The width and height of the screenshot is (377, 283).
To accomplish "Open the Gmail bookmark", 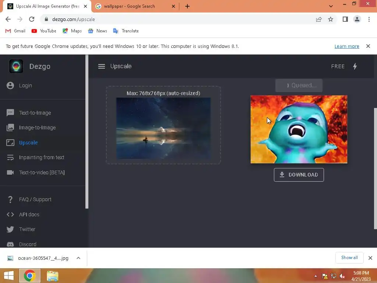I will point(15,31).
